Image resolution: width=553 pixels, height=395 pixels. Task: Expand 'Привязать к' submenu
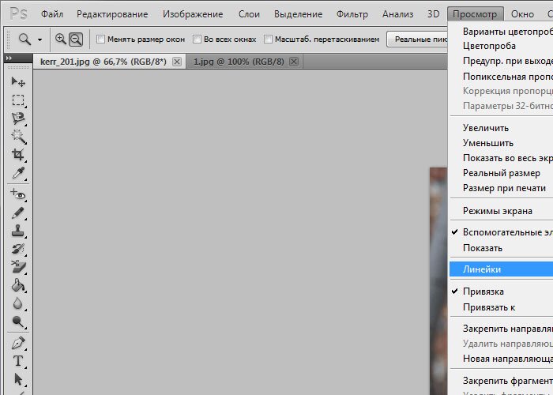coord(501,307)
